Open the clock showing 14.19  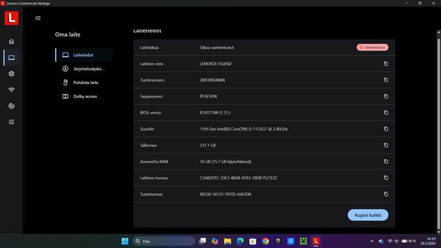pos(428,241)
